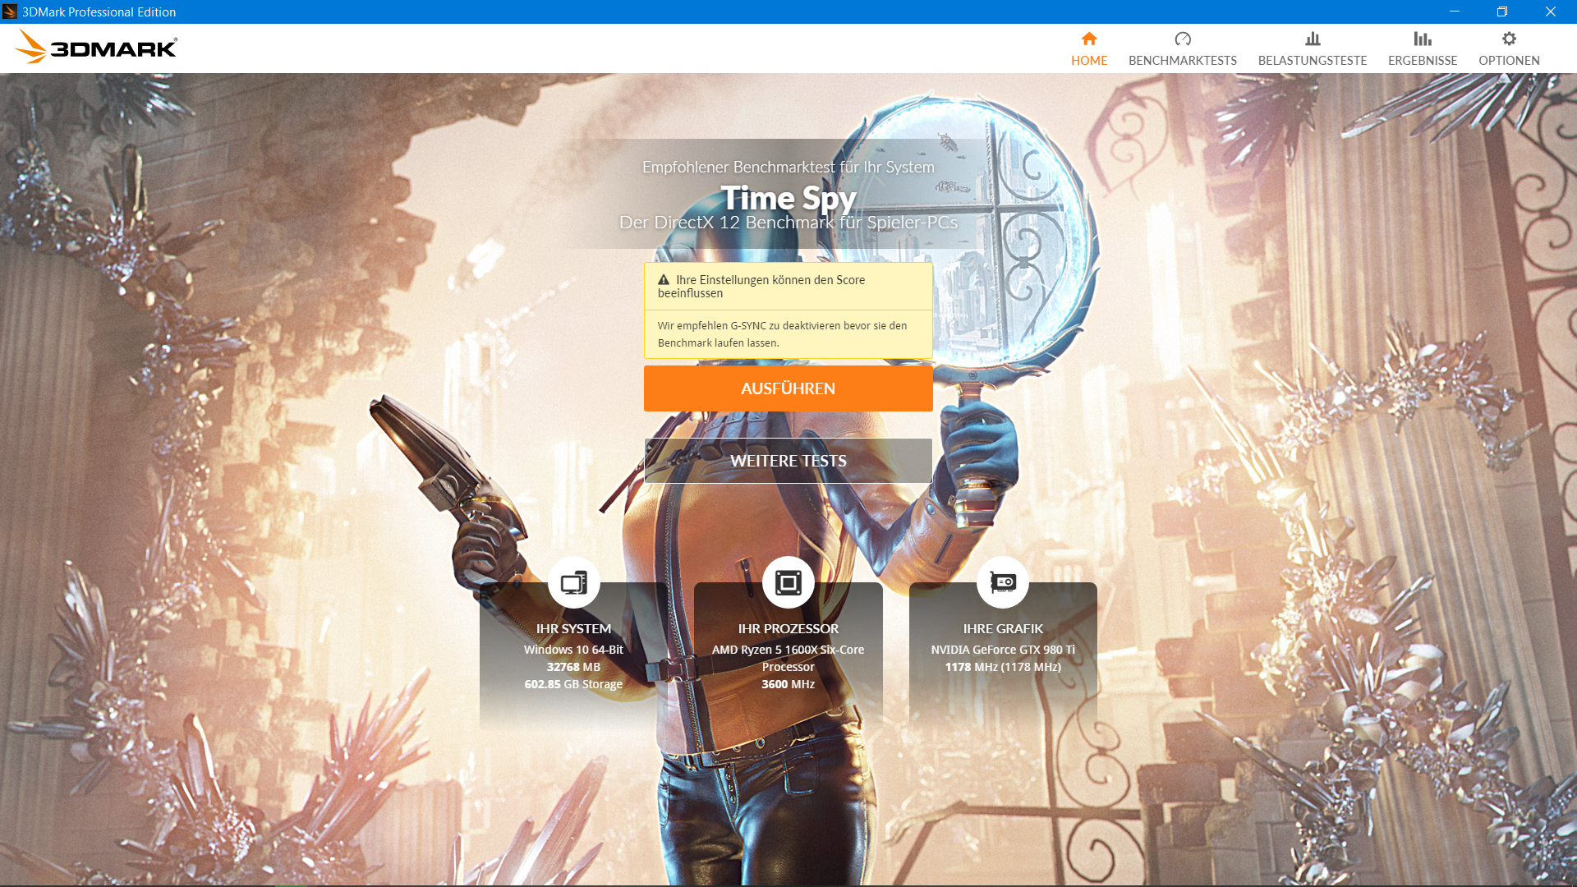Select the yellow settings warning banner
This screenshot has height=887, width=1577.
(788, 310)
